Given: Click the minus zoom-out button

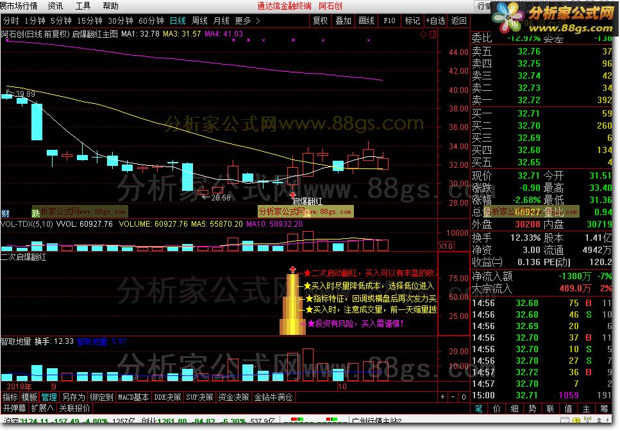Looking at the screenshot, I should pos(453,396).
